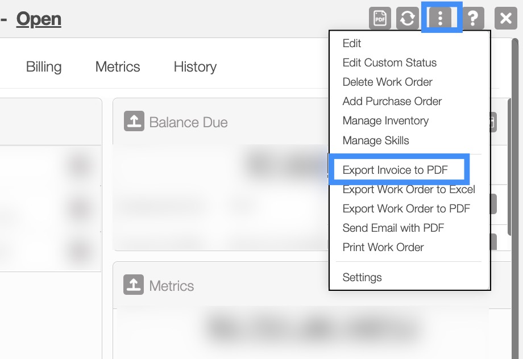Click the refresh icon in the header

407,18
